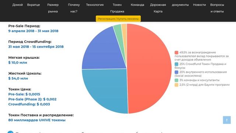236x133 pixels.
Task: Click the text '9 апреля 2018 - 31 мая 2018'
Action: pos(33,31)
